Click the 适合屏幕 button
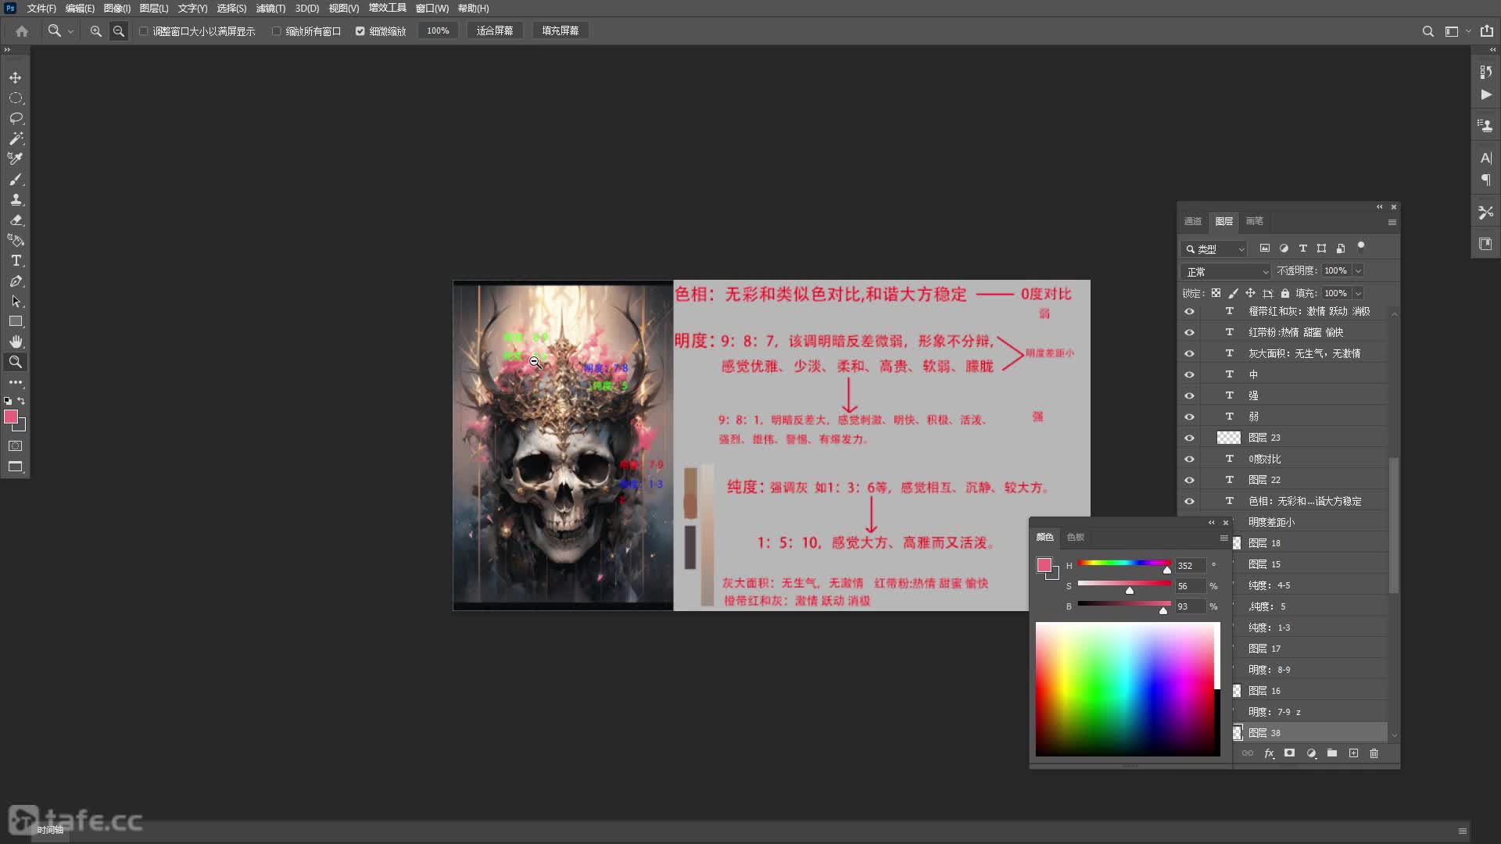Image resolution: width=1501 pixels, height=844 pixels. [495, 30]
